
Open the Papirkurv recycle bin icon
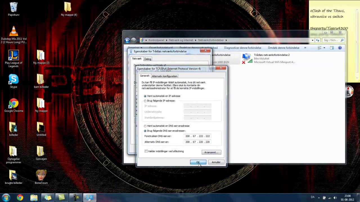[x=13, y=9]
